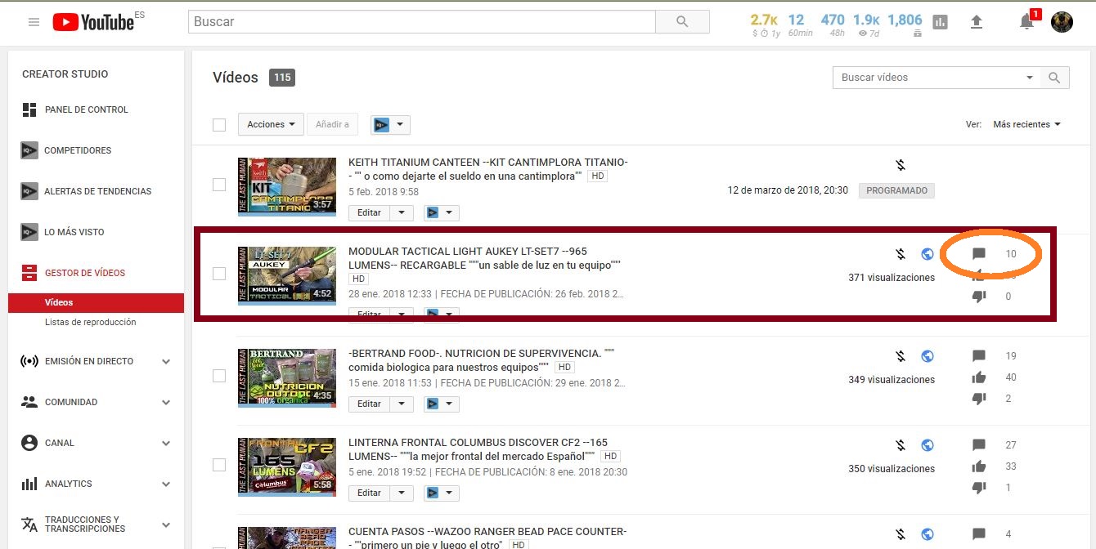
Task: Click the Alertas de tendencias vidIQ icon
Action: [29, 191]
